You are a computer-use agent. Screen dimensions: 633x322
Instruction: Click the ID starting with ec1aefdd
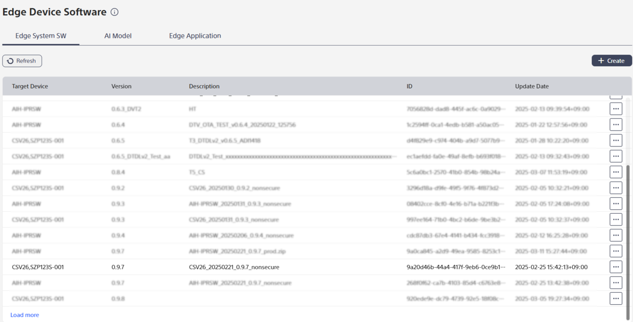456,156
